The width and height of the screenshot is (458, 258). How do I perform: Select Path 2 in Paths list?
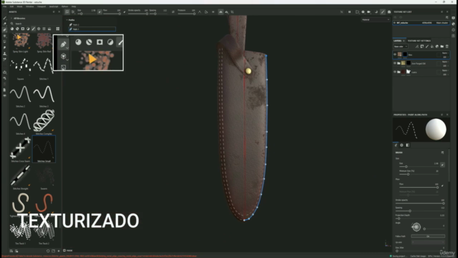(92, 24)
